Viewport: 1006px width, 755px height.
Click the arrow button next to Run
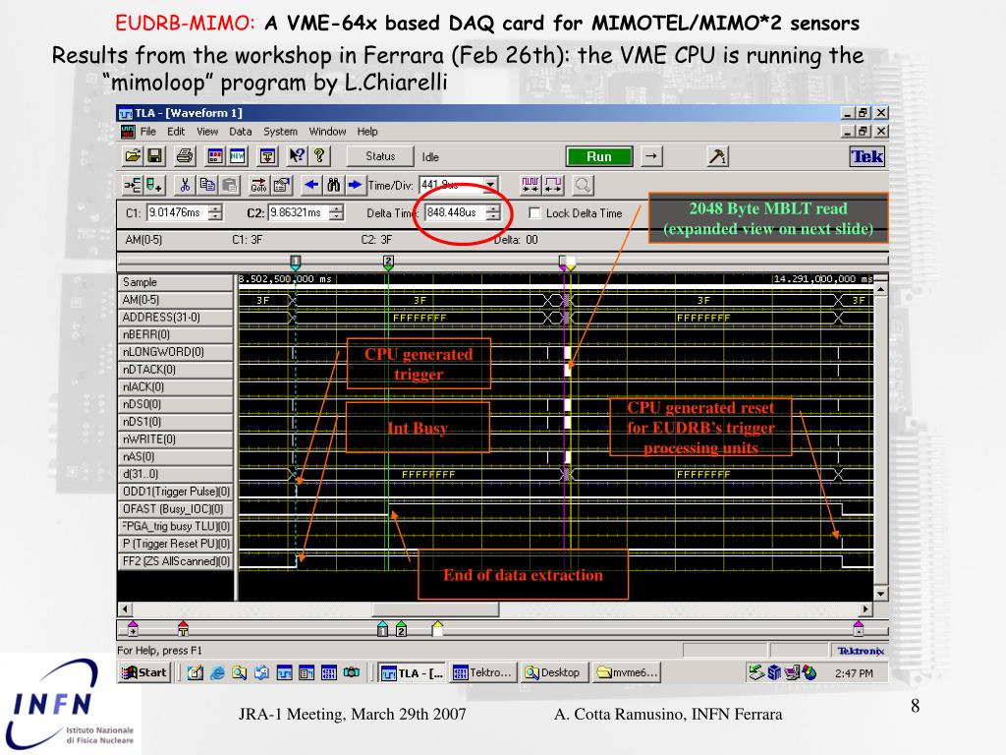click(x=651, y=156)
